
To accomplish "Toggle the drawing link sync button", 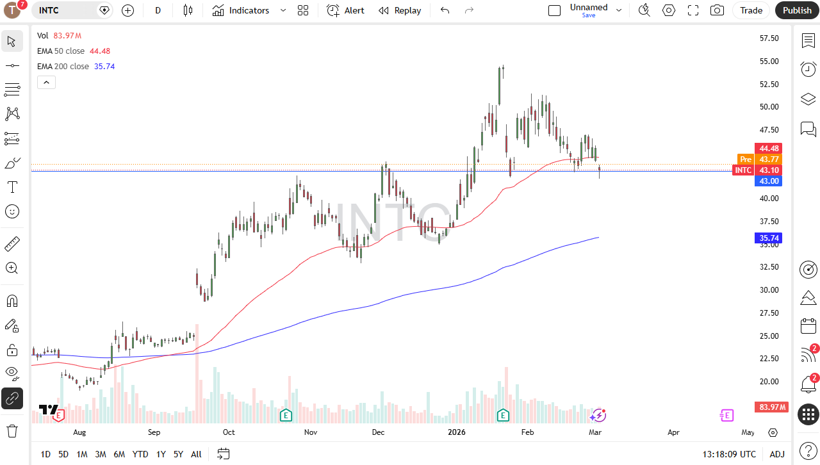I will click(x=12, y=398).
